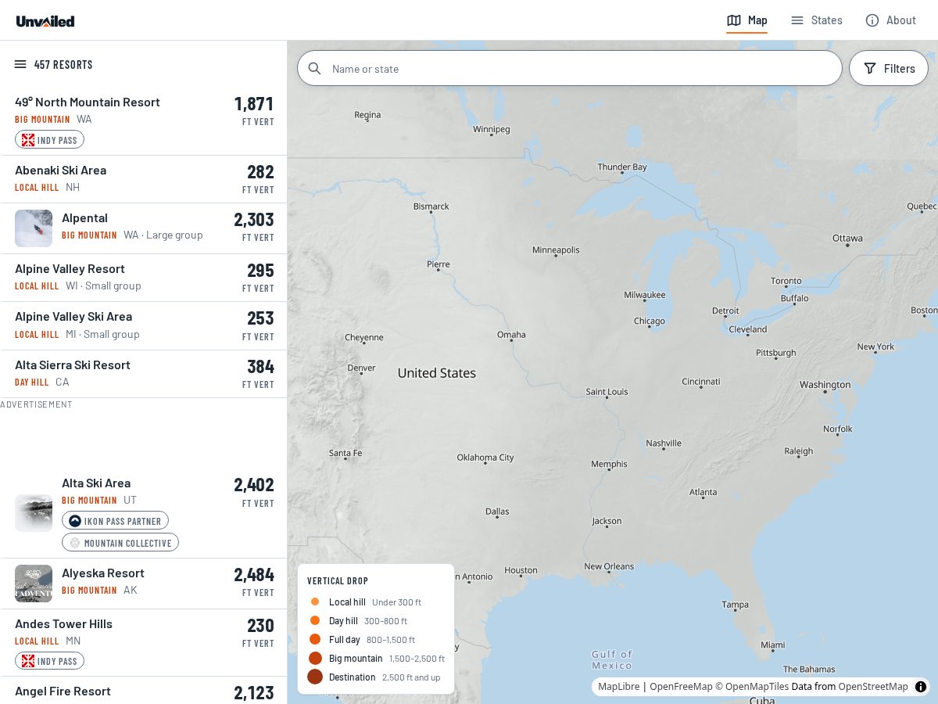Open the Alpental thumbnail photo
Screen dimensions: 938x704
click(x=34, y=228)
